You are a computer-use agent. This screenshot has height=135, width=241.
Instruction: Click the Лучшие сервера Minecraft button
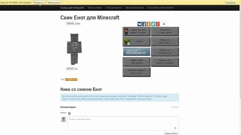pyautogui.click(x=136, y=72)
